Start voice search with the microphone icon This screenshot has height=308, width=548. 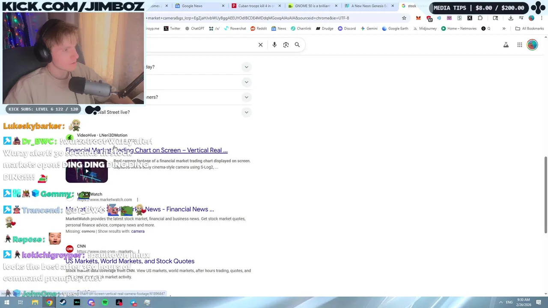click(274, 44)
